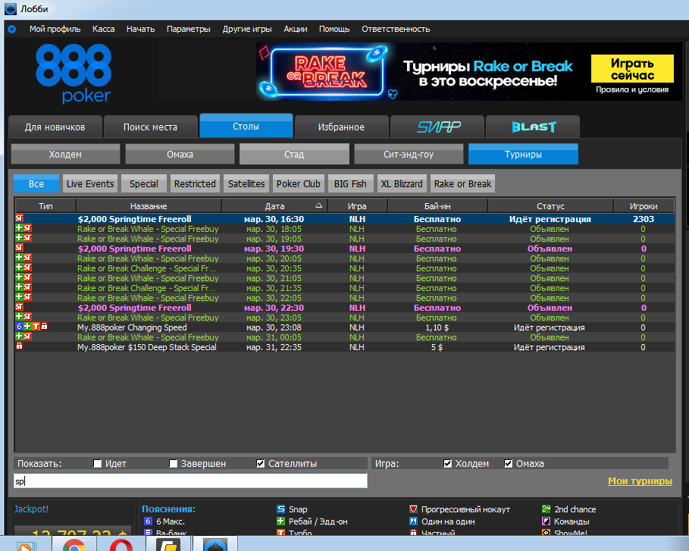Screen dimensions: 689x551
Task: Click the 2303 players count cell
Action: (644, 219)
